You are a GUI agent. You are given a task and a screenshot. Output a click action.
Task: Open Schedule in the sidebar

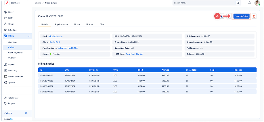click(12, 30)
